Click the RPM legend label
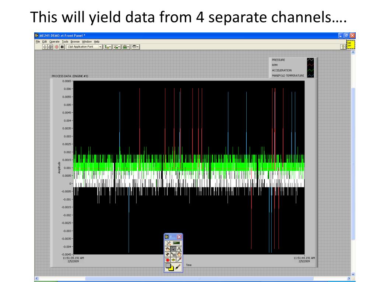 pos(275,65)
